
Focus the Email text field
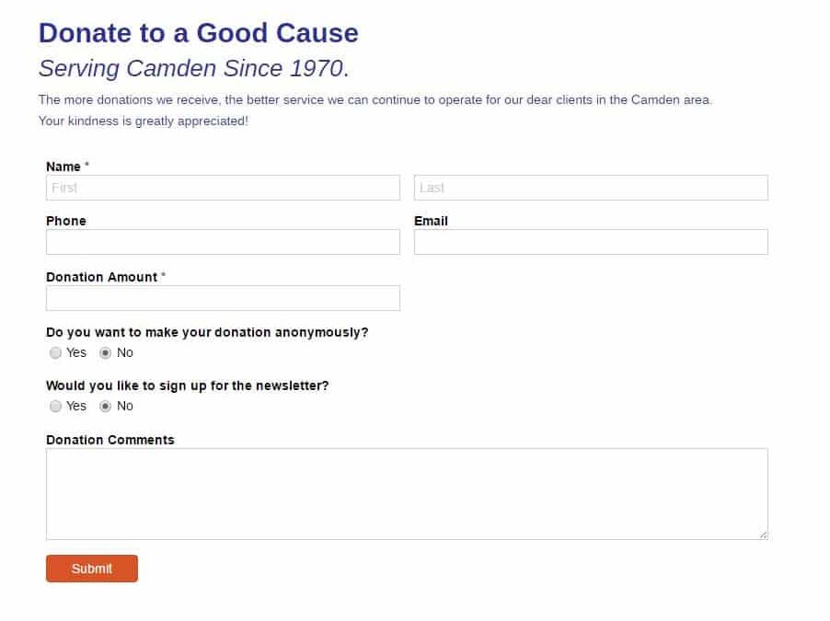click(591, 242)
